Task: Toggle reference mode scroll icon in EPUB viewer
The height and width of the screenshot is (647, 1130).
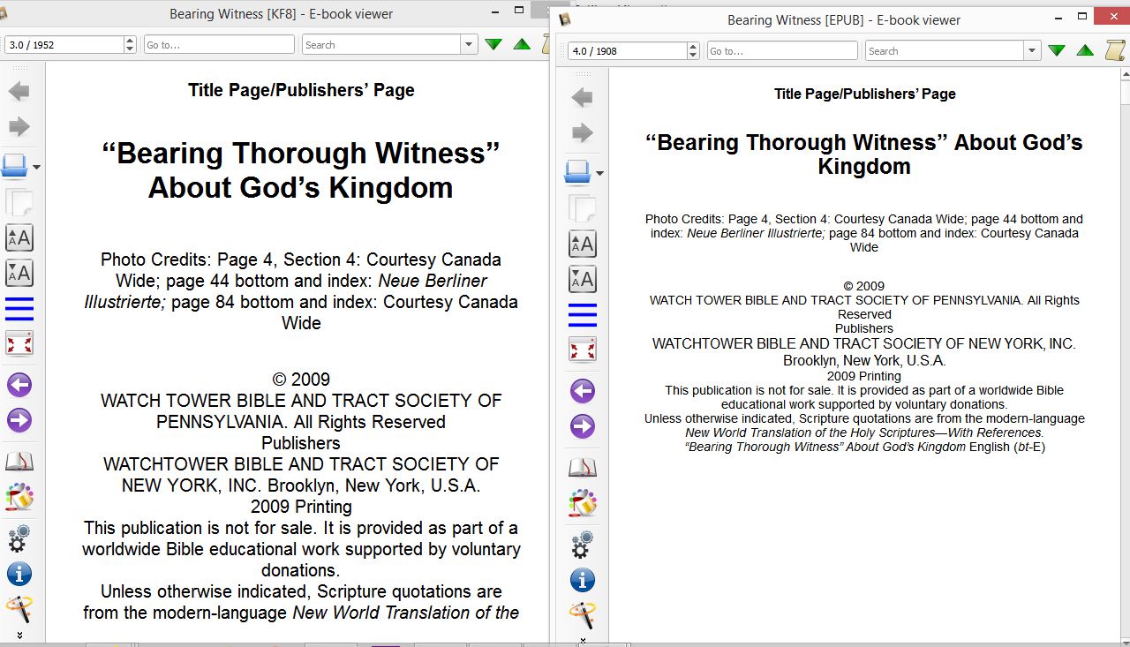Action: click(1114, 50)
